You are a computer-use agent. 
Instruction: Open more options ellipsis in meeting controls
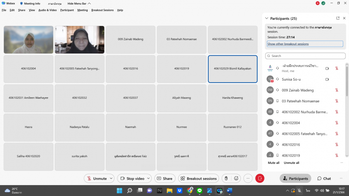tap(248, 179)
